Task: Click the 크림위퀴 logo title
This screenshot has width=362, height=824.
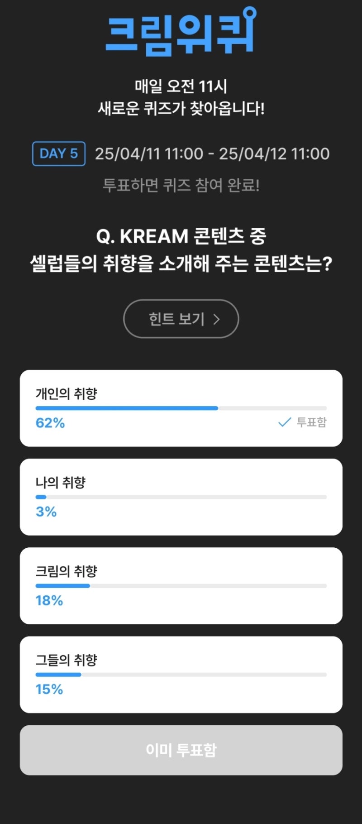Action: [x=181, y=32]
